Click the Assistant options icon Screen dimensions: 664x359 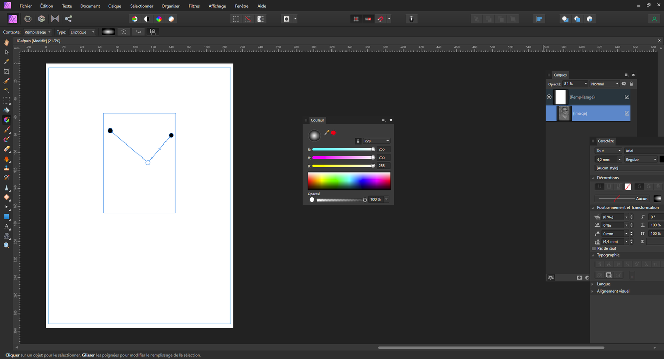pyautogui.click(x=411, y=19)
